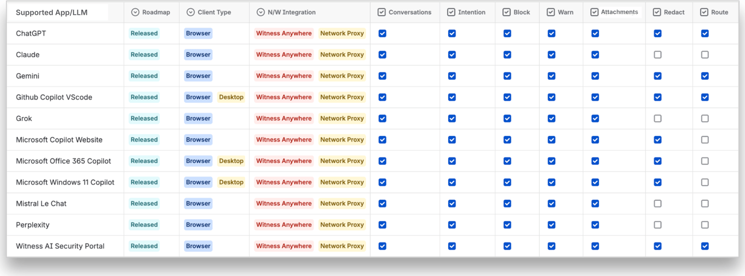The height and width of the screenshot is (276, 745).
Task: Click Network Proxy tag in Grok row
Action: coord(342,118)
